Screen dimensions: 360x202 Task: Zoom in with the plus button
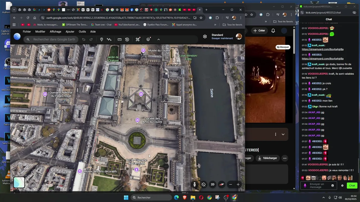point(238,184)
